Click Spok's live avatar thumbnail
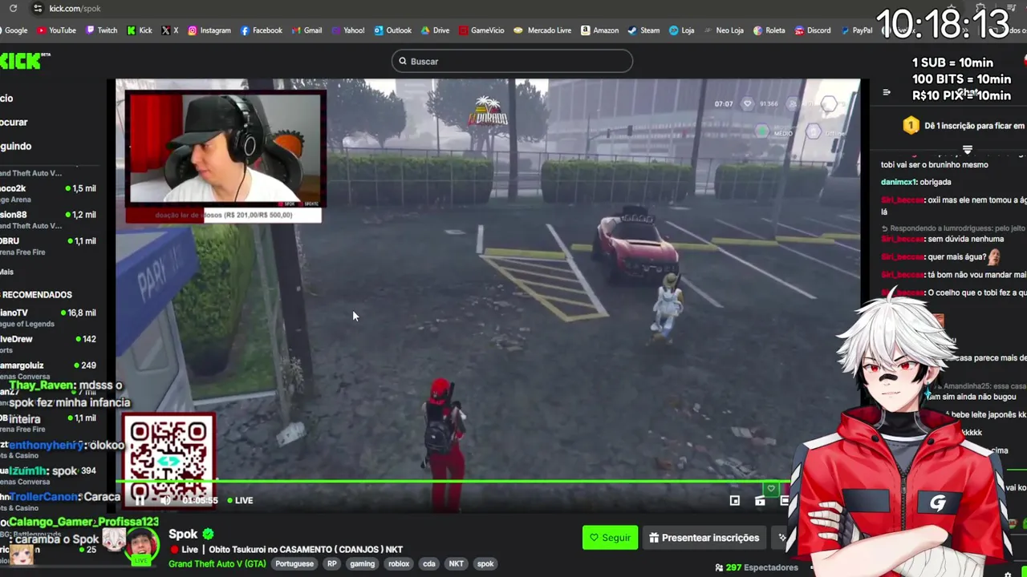Screen dimensions: 1027x577 tap(143, 547)
